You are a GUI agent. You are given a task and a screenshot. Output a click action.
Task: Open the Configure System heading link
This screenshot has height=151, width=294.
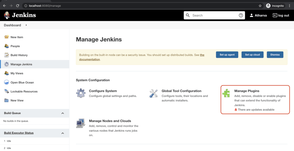click(x=103, y=91)
